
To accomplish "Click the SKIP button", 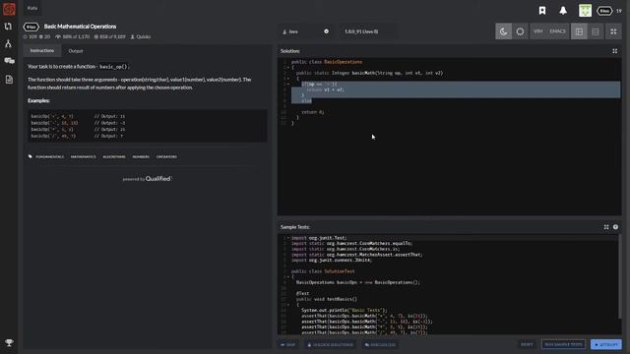I will point(287,345).
